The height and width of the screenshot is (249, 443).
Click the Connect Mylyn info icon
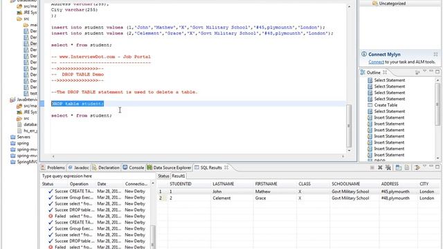(x=364, y=54)
